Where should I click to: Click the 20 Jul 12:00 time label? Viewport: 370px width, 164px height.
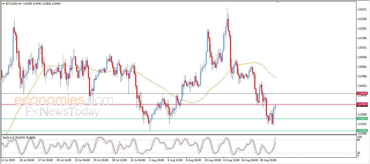[x=64, y=160]
